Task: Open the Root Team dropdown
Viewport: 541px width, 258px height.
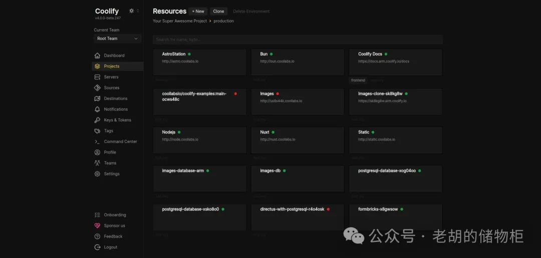Action: (x=117, y=39)
